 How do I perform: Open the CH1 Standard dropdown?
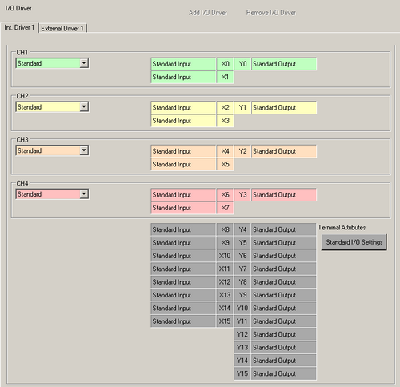click(x=52, y=63)
